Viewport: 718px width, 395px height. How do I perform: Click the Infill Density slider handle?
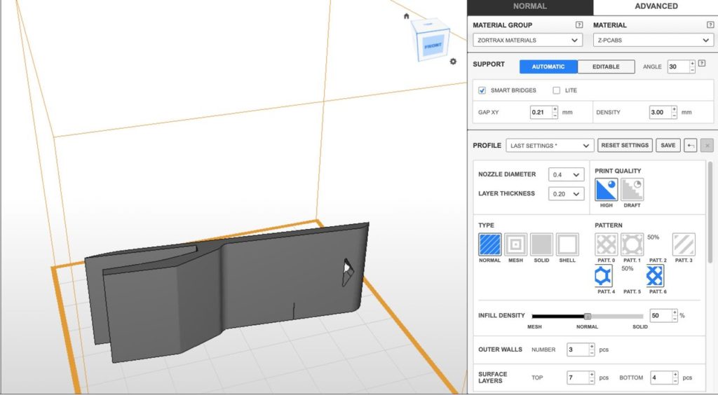point(588,316)
